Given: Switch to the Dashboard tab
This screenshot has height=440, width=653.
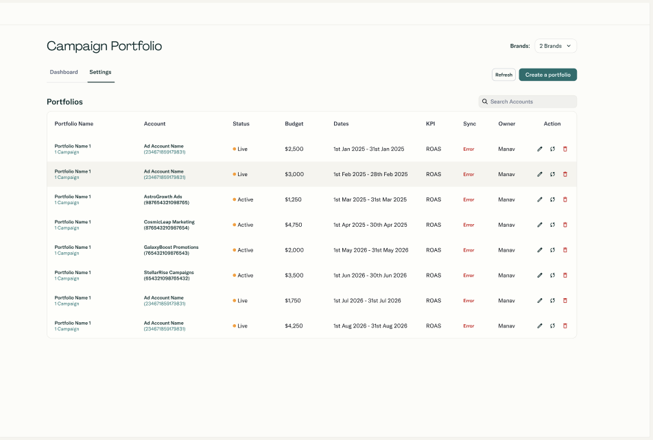Looking at the screenshot, I should coord(64,72).
